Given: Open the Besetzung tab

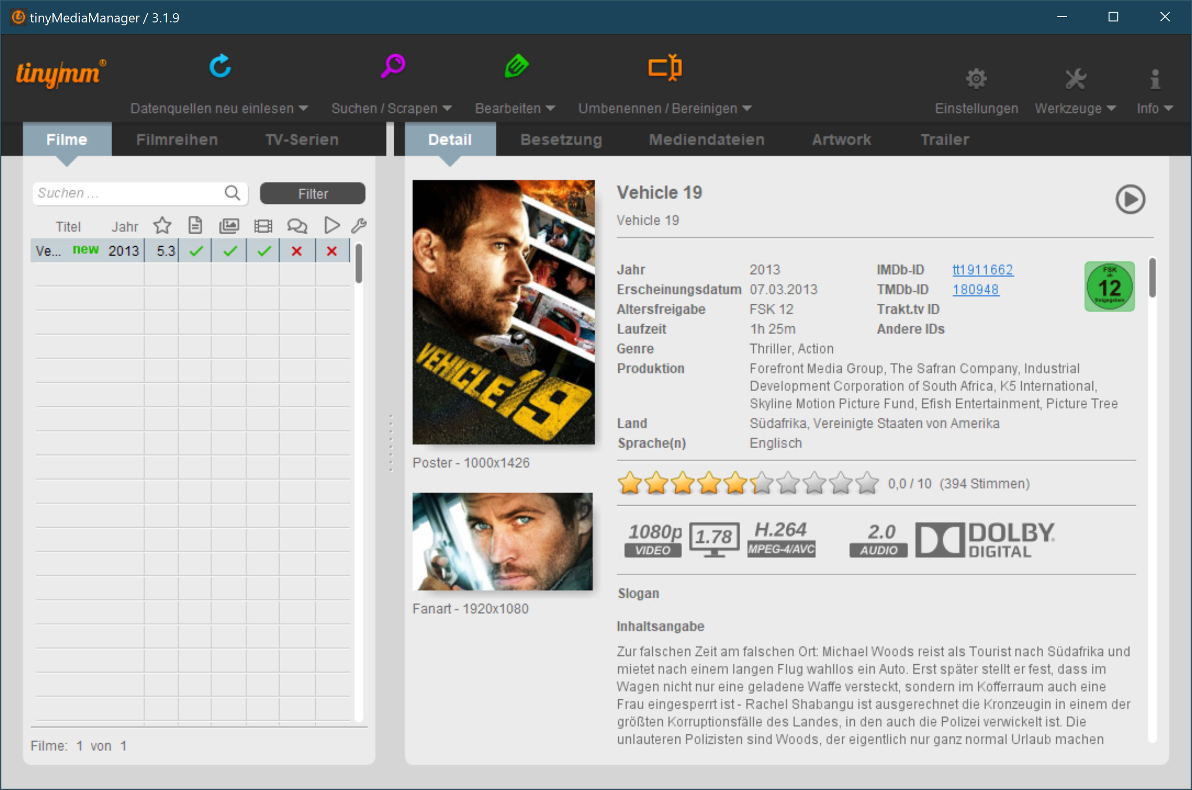Looking at the screenshot, I should pyautogui.click(x=561, y=139).
